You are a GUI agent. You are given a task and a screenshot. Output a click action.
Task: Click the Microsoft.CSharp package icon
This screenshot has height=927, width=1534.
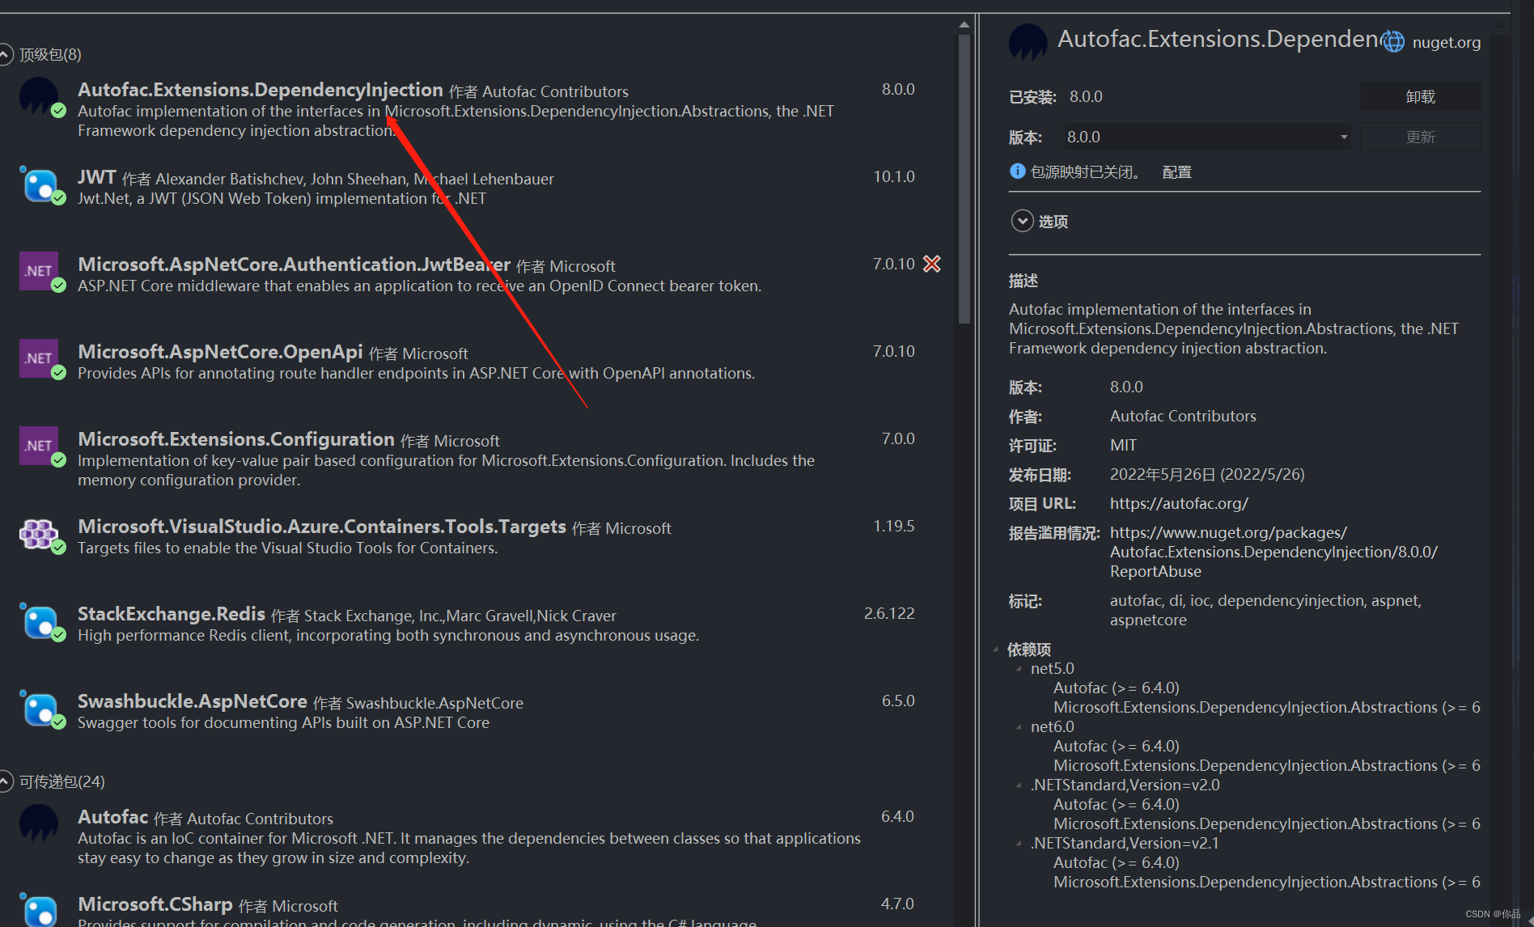pyautogui.click(x=40, y=909)
